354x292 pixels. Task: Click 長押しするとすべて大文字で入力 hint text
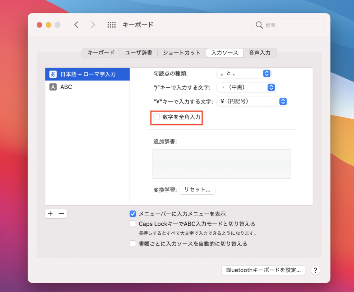tap(197, 233)
